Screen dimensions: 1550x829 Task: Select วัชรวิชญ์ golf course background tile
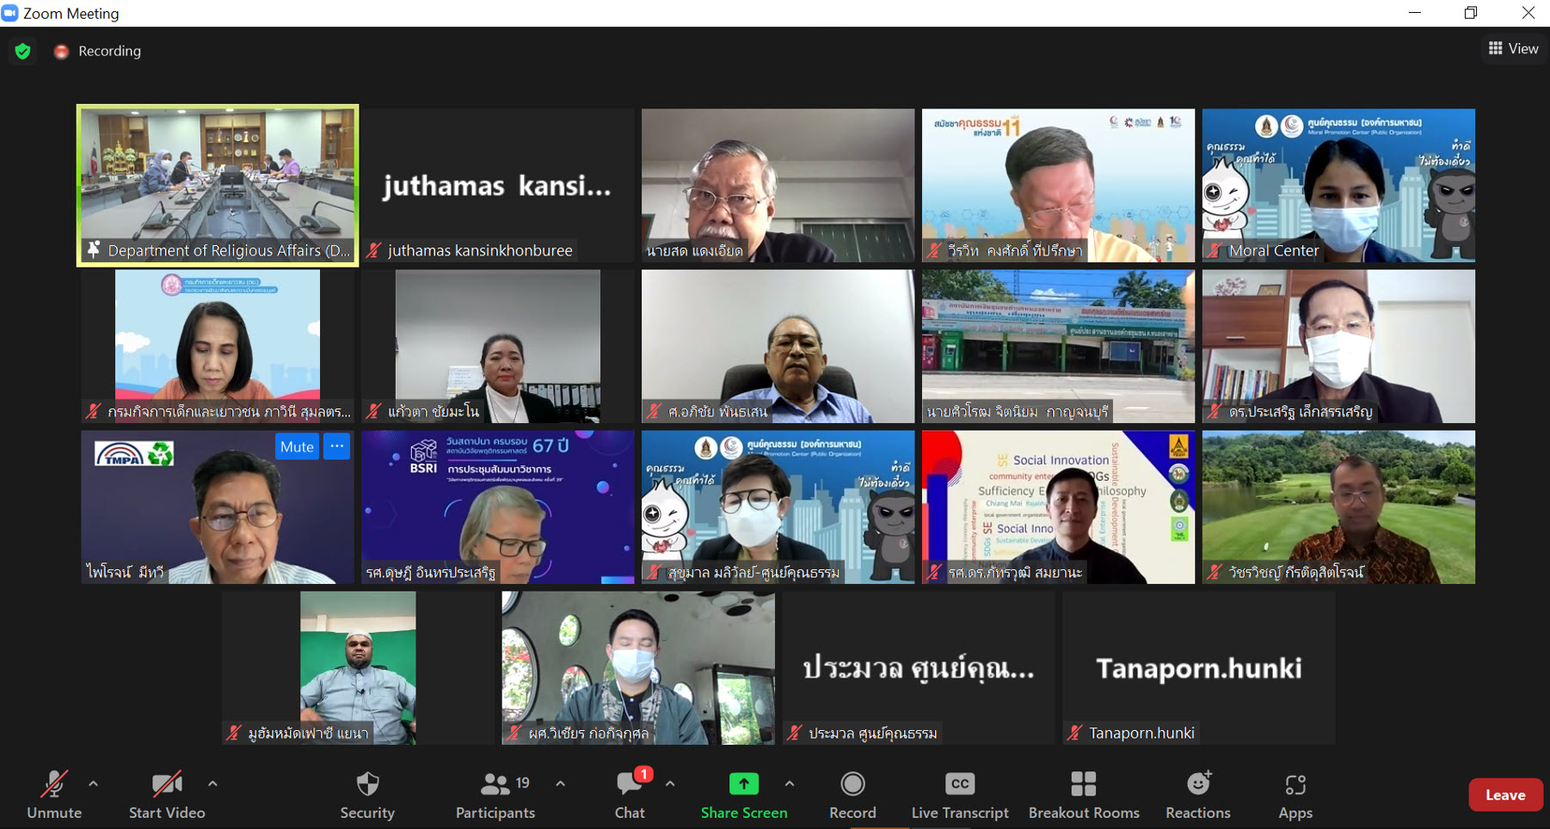click(x=1338, y=507)
